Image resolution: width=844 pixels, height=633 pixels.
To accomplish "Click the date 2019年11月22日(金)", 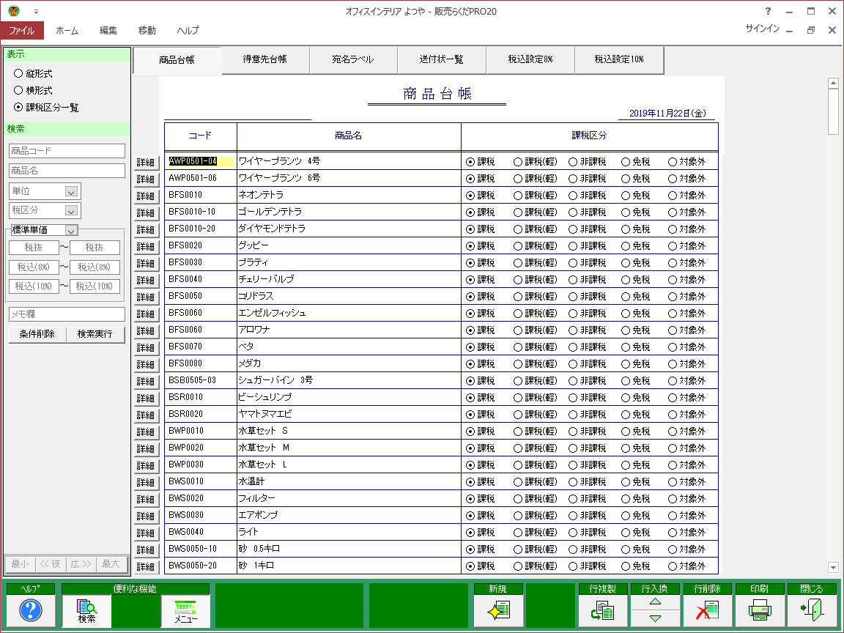I will point(667,113).
